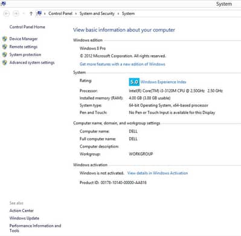Click shield icon beside Advanced system settings

point(5,62)
